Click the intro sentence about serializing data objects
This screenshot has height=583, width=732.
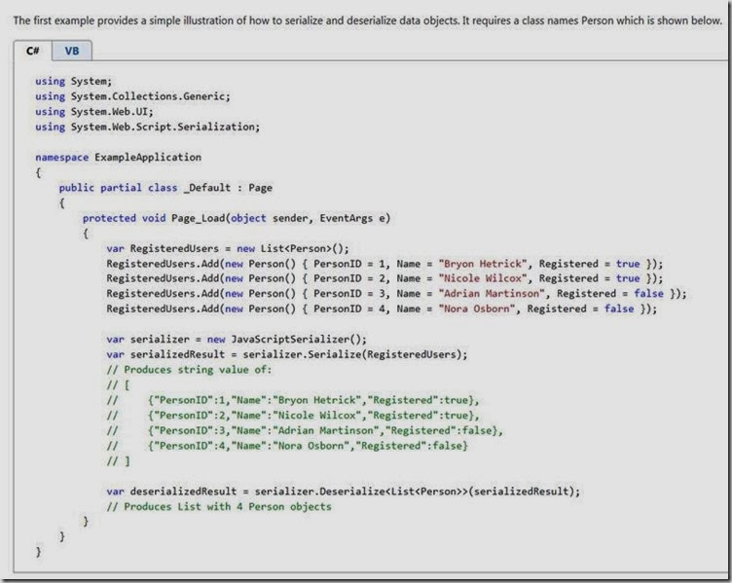pos(367,20)
